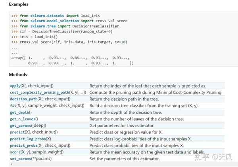This screenshot has width=238, height=167.
Task: Open the score method link
Action: 15,152
